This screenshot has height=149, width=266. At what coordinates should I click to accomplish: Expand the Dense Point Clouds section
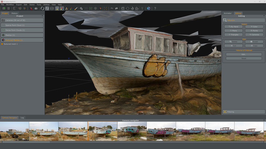[x=22, y=30]
